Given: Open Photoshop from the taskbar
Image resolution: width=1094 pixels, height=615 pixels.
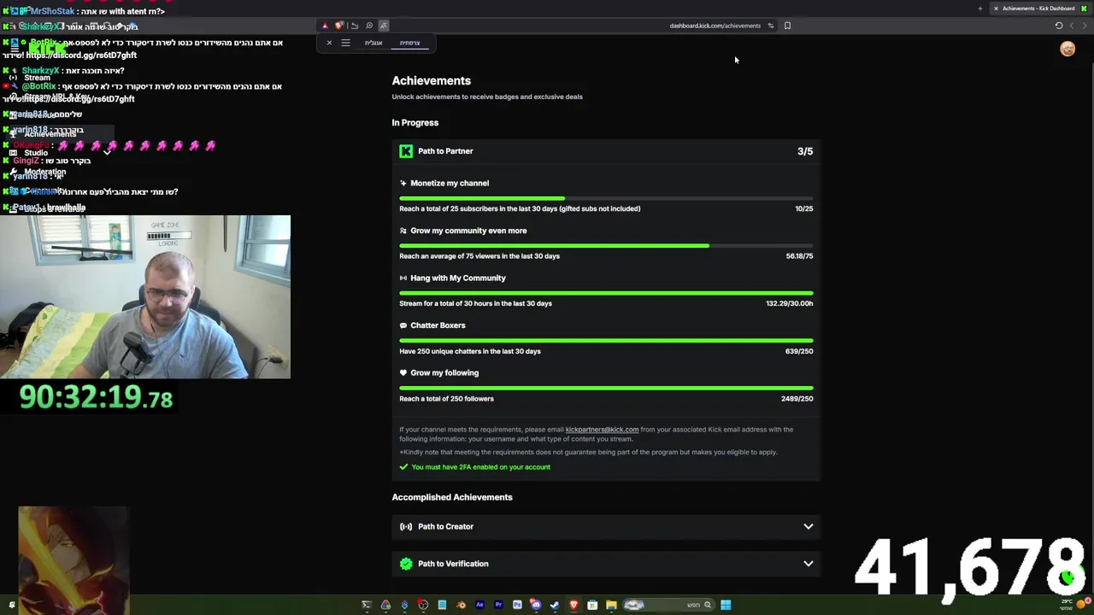Looking at the screenshot, I should (x=518, y=605).
